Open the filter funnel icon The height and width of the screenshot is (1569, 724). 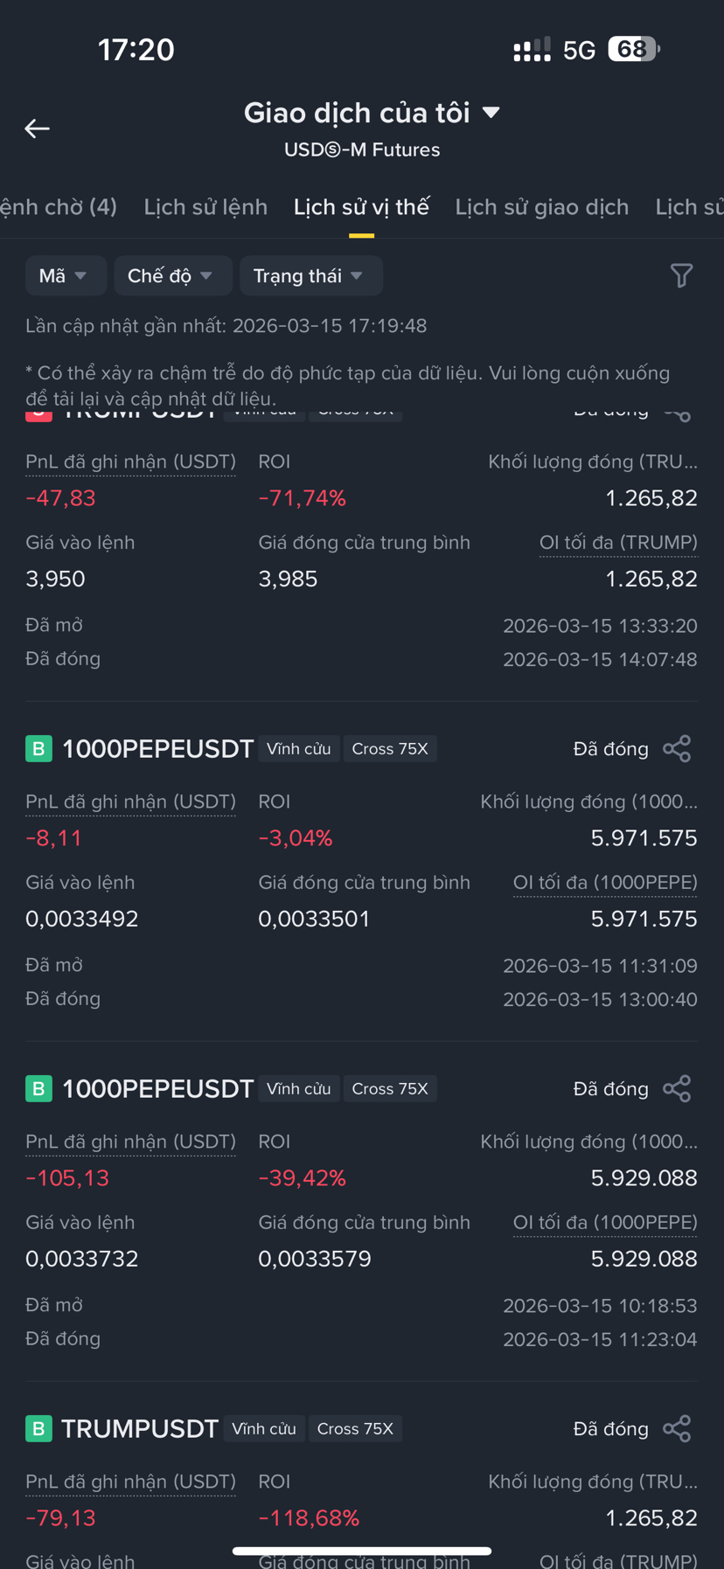click(681, 276)
